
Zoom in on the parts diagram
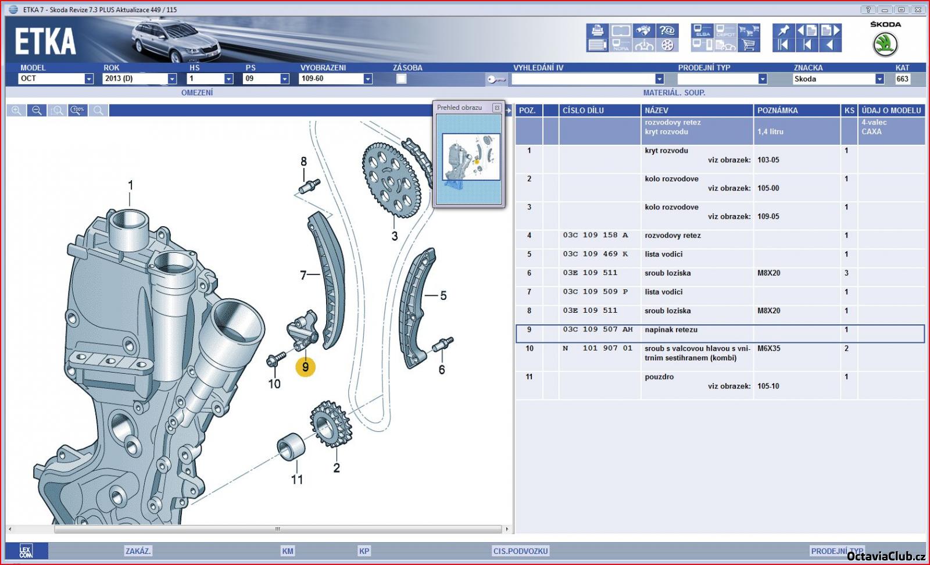point(16,110)
